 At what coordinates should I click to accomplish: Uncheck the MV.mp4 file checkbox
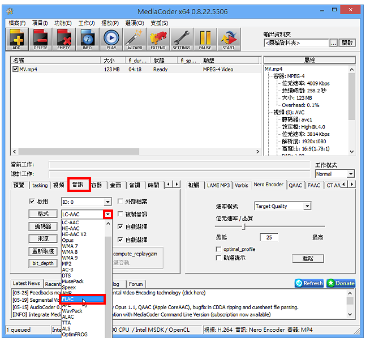15,69
